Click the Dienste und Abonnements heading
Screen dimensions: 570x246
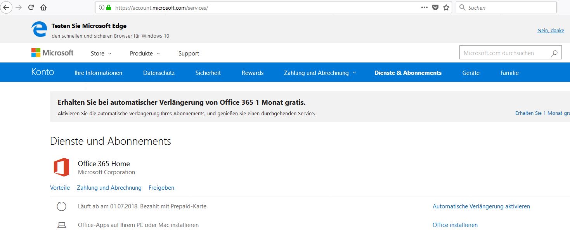(x=111, y=141)
